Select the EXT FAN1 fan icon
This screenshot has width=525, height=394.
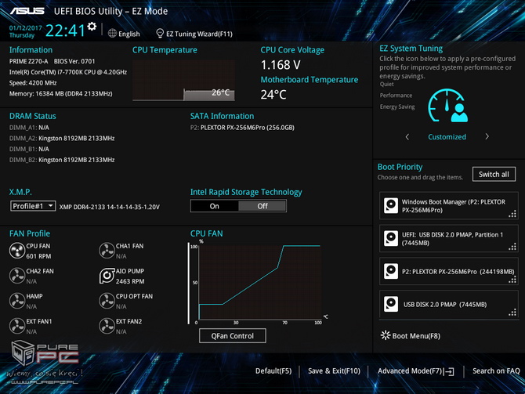(16, 326)
